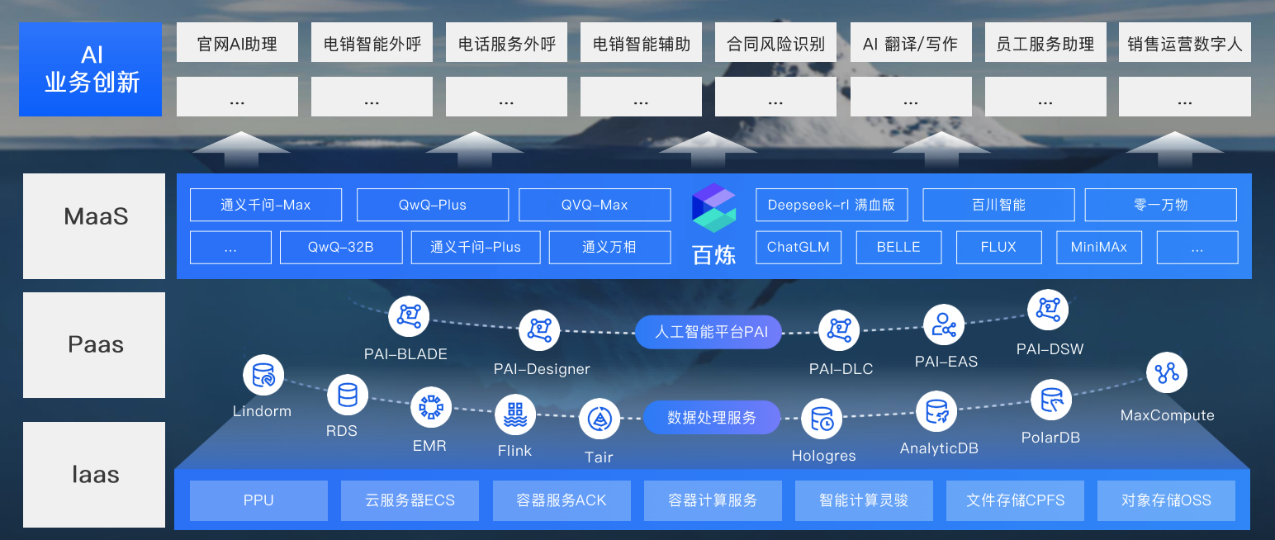Click the Deepseek-rl 满血版 box
Screen dimensions: 1275x540
(x=832, y=205)
